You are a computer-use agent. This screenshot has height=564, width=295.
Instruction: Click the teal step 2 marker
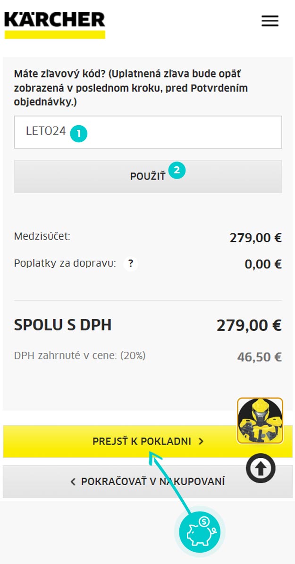[177, 170]
